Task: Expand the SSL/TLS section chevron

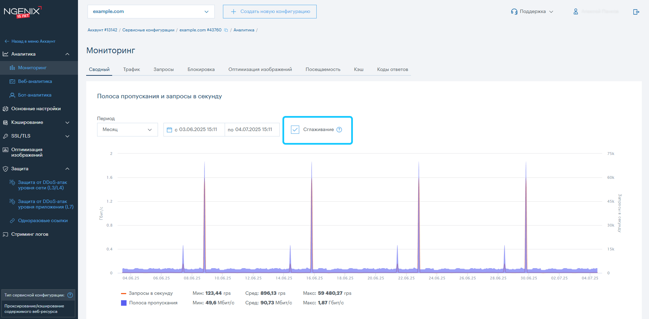Action: 67,136
